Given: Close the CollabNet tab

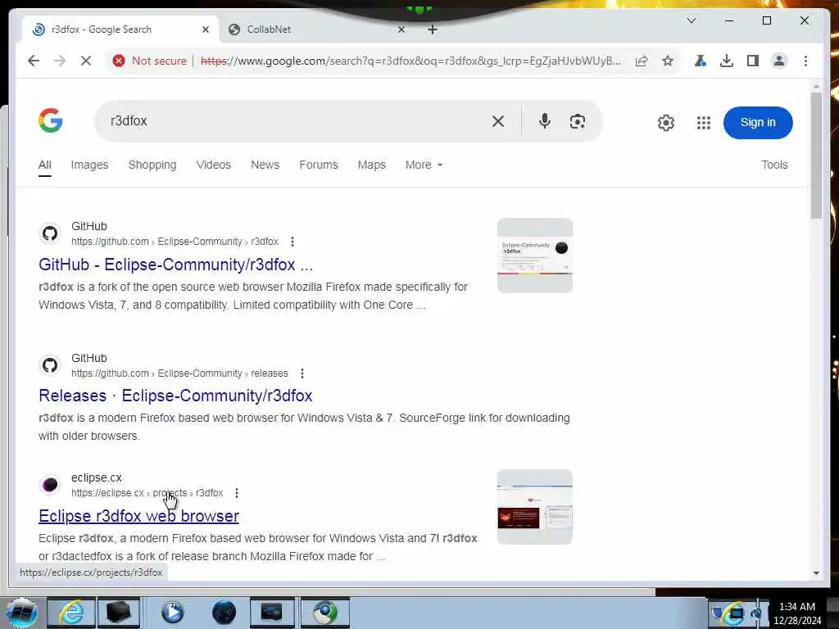Looking at the screenshot, I should click(401, 29).
